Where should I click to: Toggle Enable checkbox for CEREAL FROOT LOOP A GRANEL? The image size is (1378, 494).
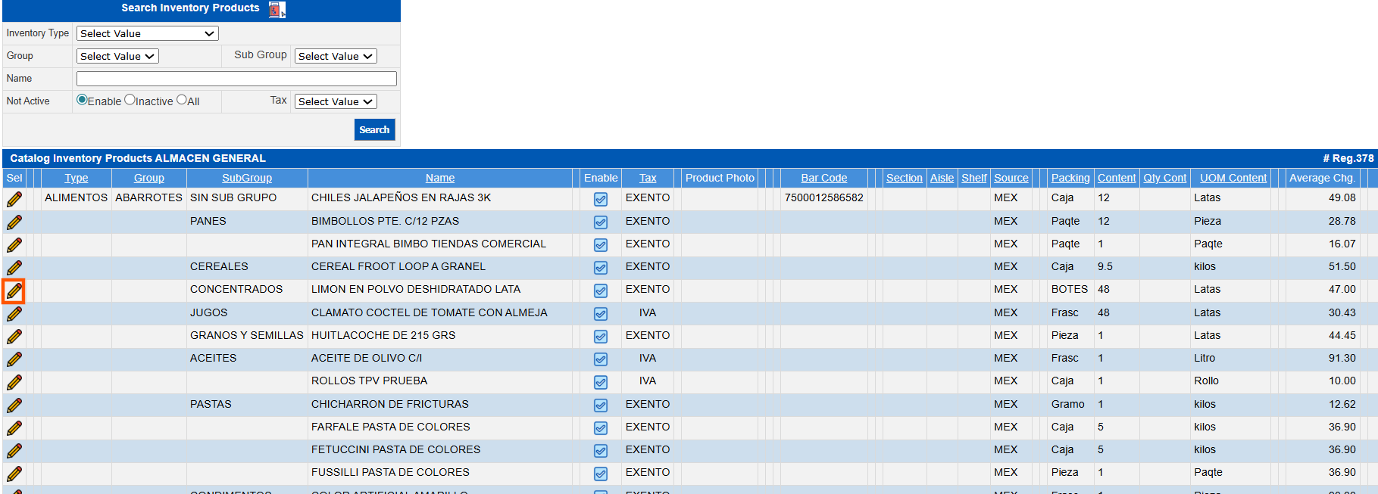(601, 268)
